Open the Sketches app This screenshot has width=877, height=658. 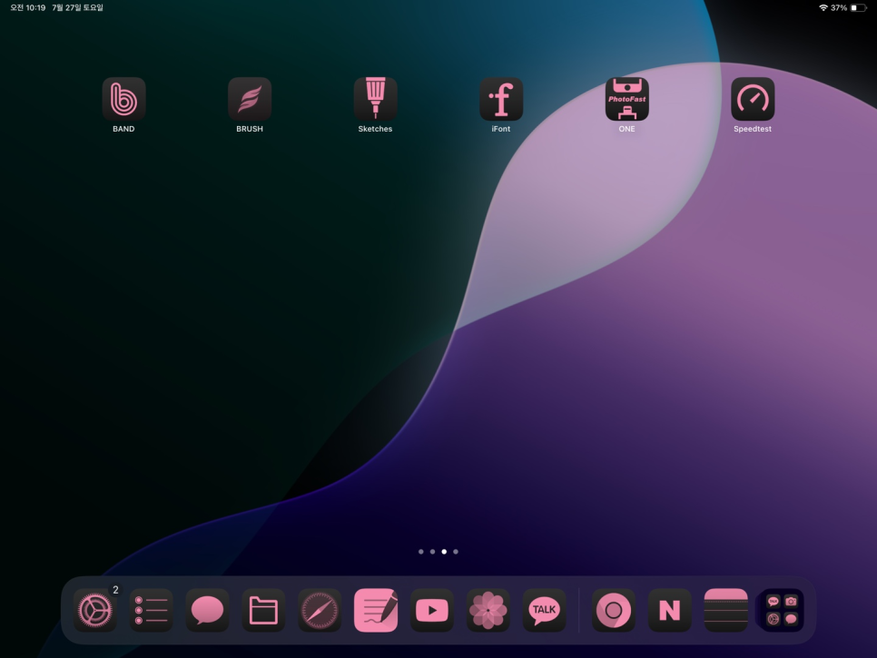[375, 99]
